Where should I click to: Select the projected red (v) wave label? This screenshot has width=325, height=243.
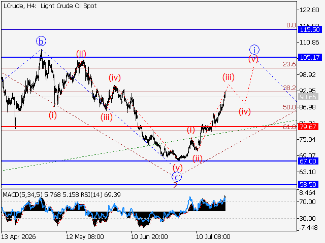coord(253,59)
